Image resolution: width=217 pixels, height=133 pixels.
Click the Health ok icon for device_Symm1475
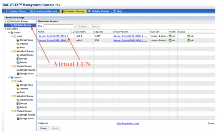(170, 36)
